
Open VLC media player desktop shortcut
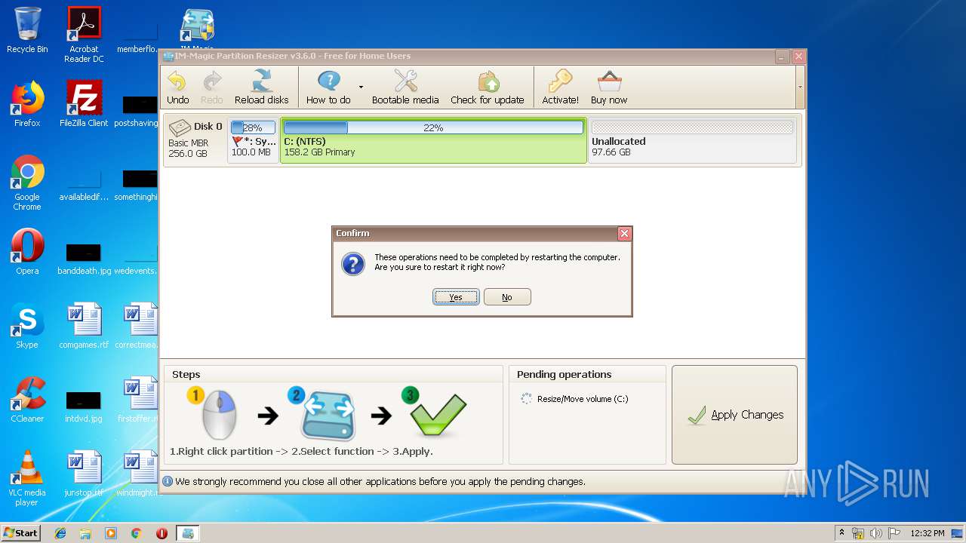click(x=27, y=478)
